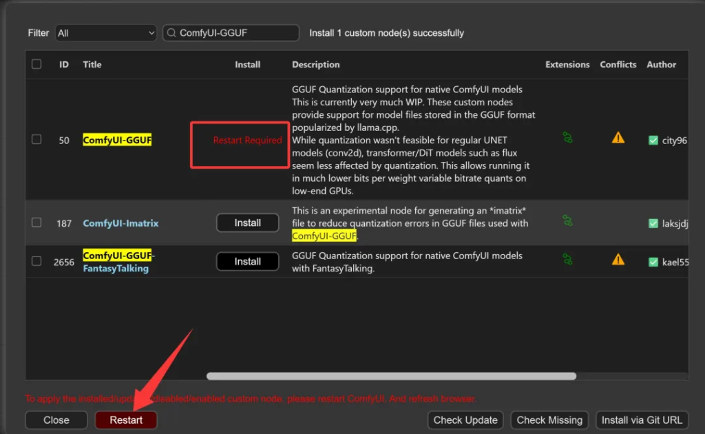Click the Check Update button
705x434 pixels.
(x=465, y=420)
